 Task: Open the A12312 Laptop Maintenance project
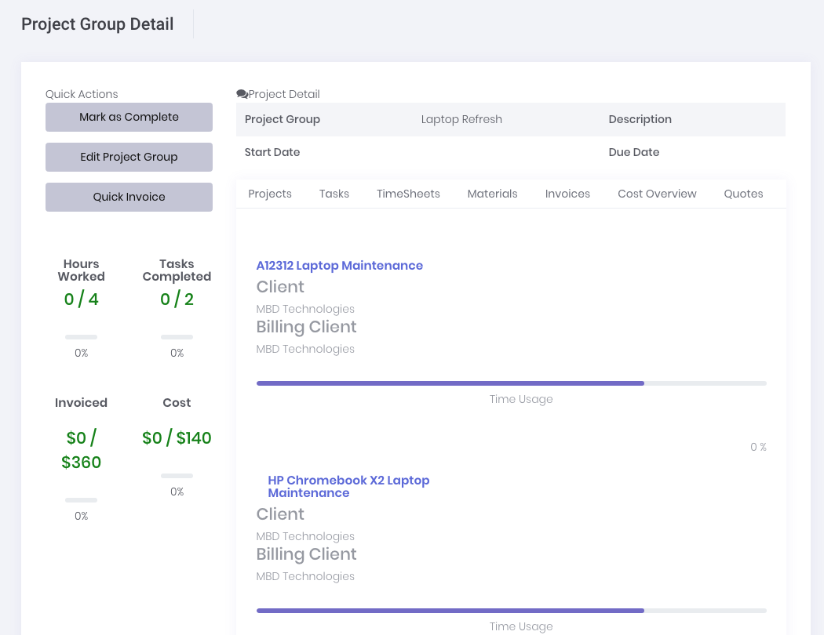click(x=339, y=266)
